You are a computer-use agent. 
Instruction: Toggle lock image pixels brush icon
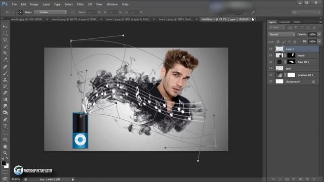[283, 41]
